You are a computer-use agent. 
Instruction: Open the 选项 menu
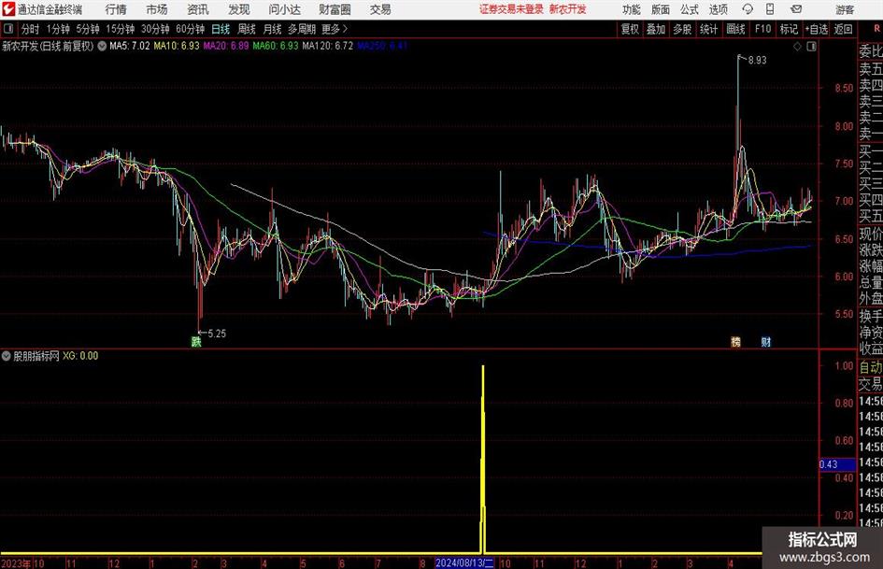(718, 9)
